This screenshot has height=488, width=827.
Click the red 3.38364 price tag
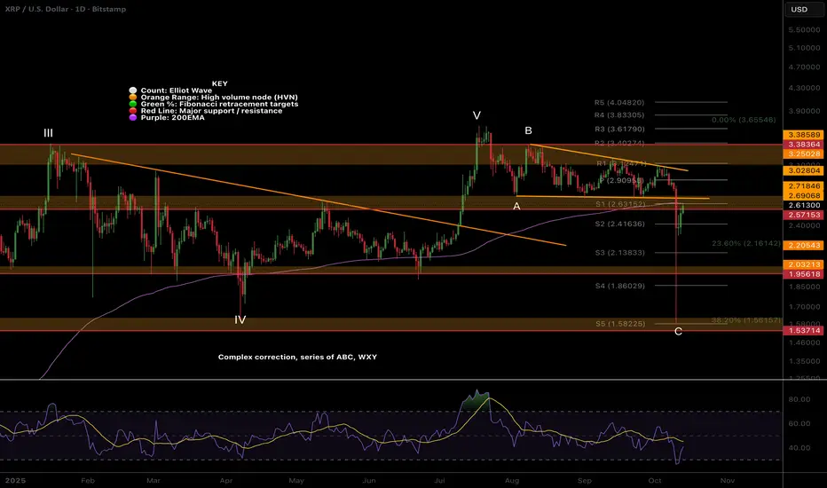(804, 144)
